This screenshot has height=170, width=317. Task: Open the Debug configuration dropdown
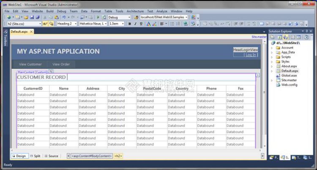point(119,17)
